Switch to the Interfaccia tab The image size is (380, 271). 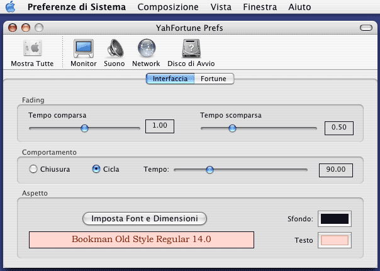tap(170, 79)
